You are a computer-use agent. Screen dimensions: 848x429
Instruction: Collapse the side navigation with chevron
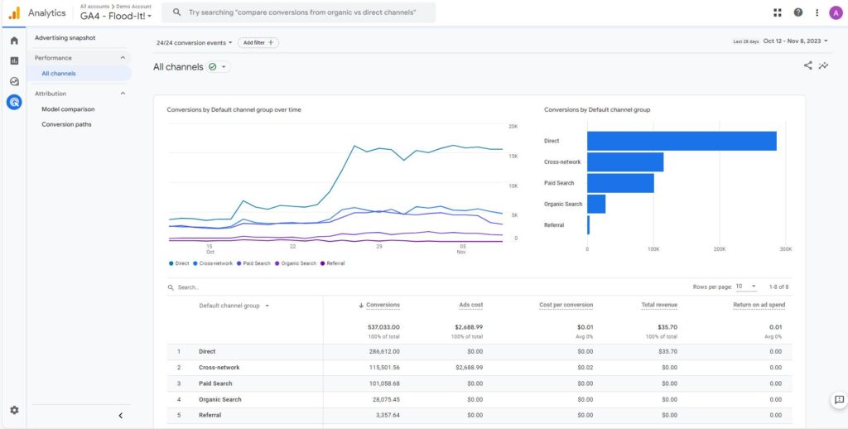(x=121, y=416)
